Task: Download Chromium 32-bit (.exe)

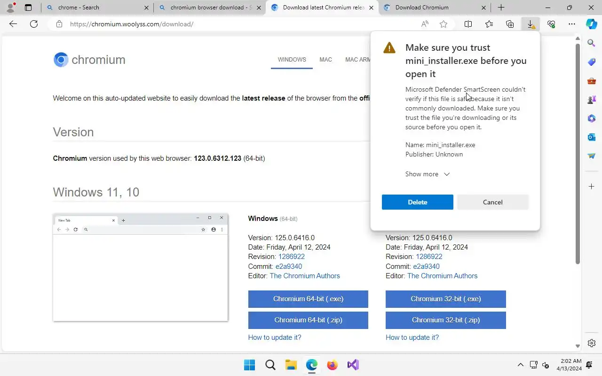Action: coord(446,299)
